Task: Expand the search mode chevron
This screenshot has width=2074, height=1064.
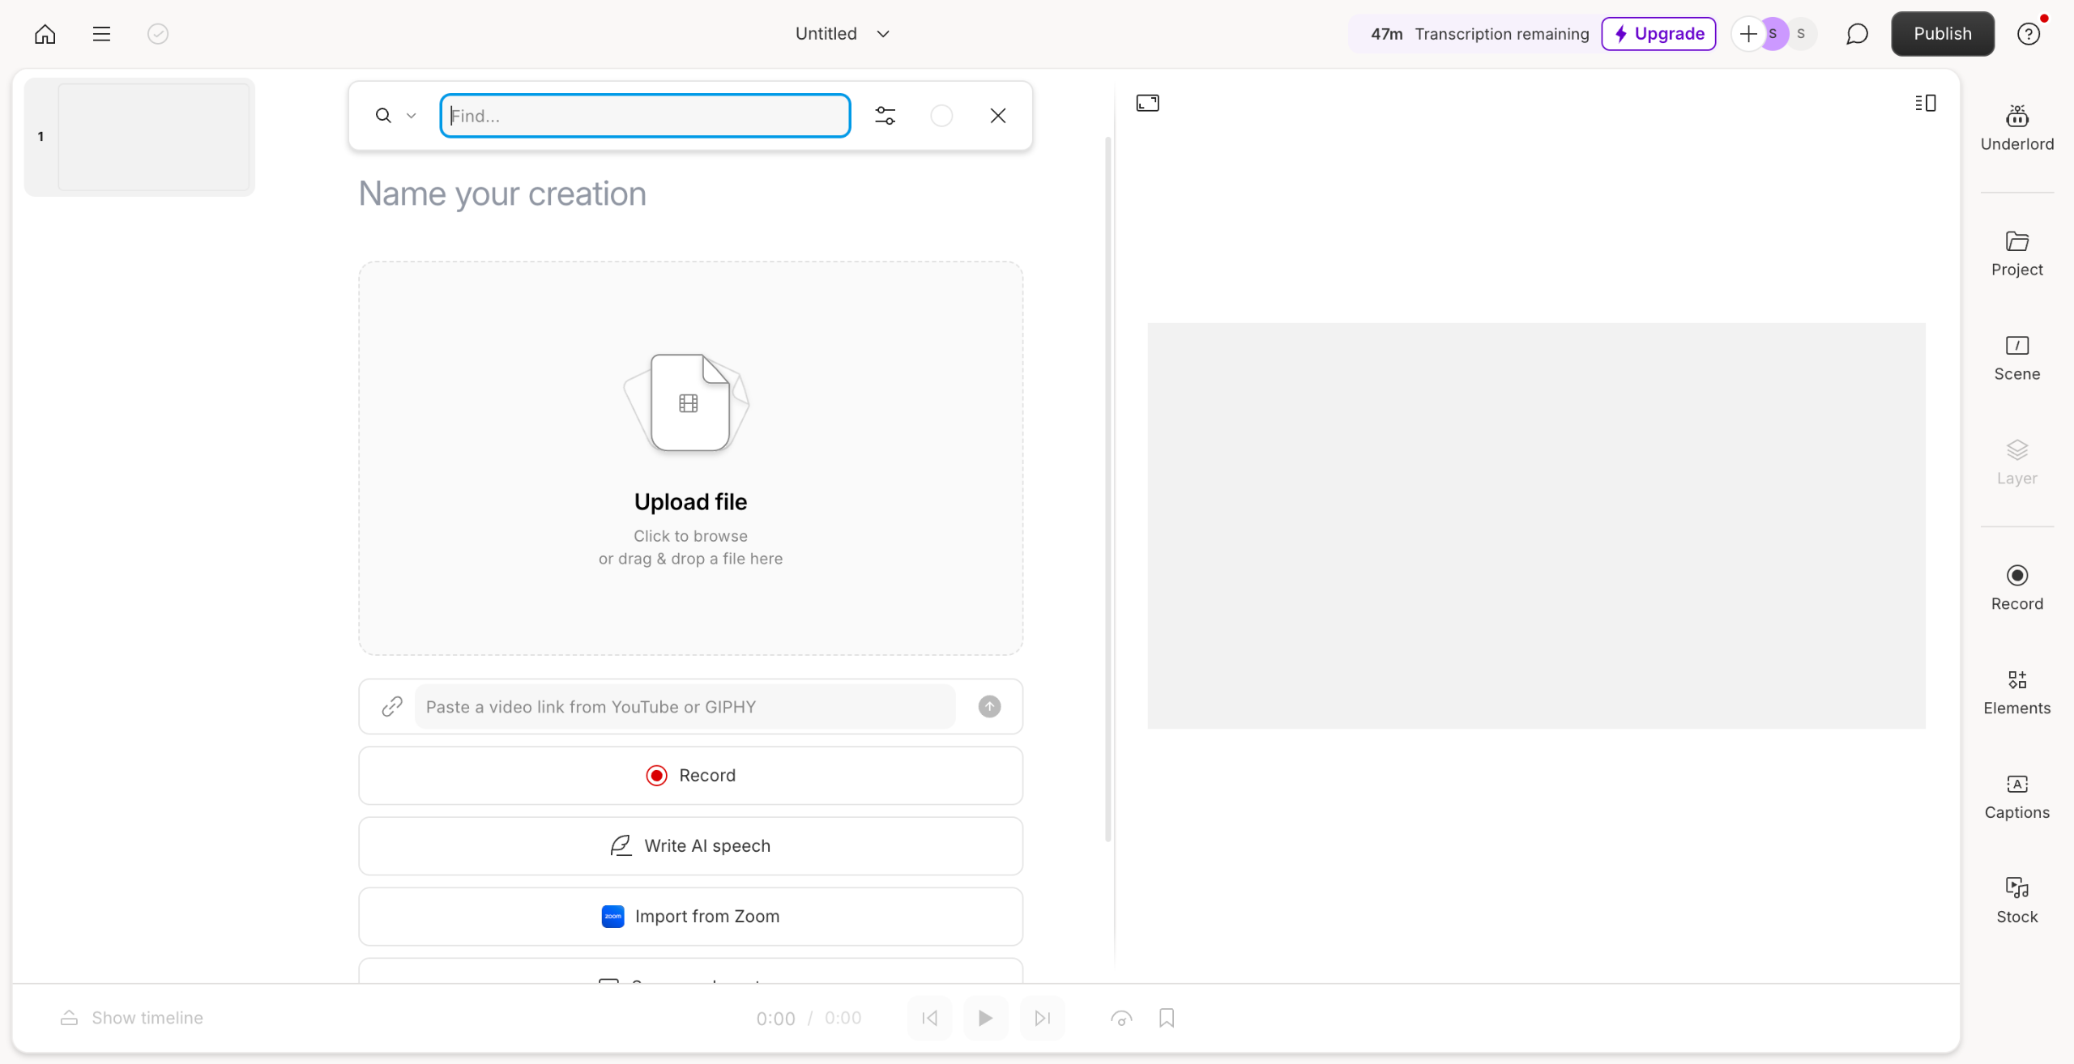Action: 412,116
